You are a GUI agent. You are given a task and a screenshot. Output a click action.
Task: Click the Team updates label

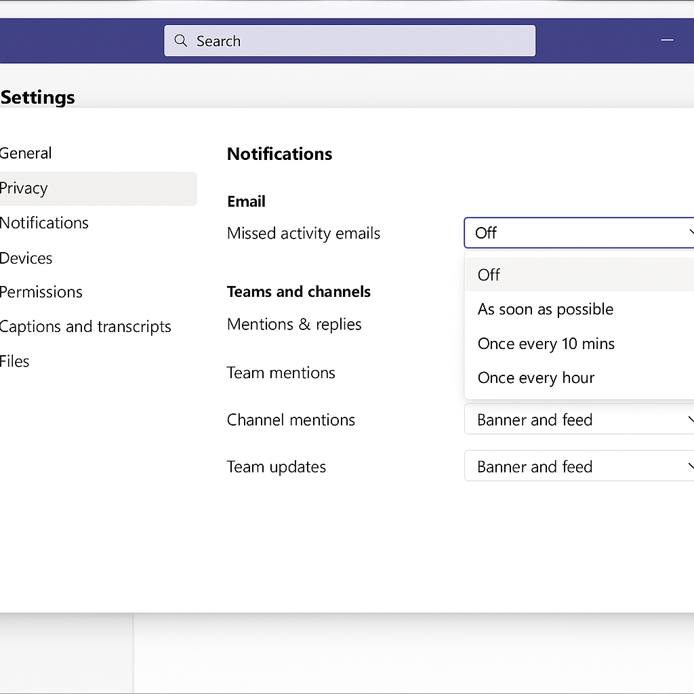coord(277,467)
